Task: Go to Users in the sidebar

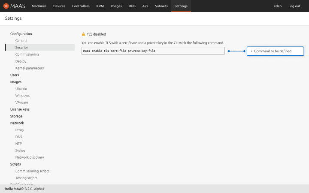Action: click(x=15, y=75)
